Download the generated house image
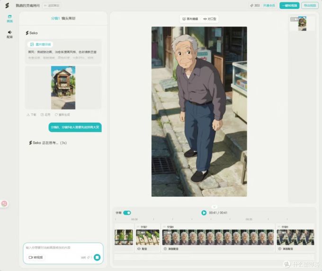This screenshot has width=322, height=271. point(31,115)
